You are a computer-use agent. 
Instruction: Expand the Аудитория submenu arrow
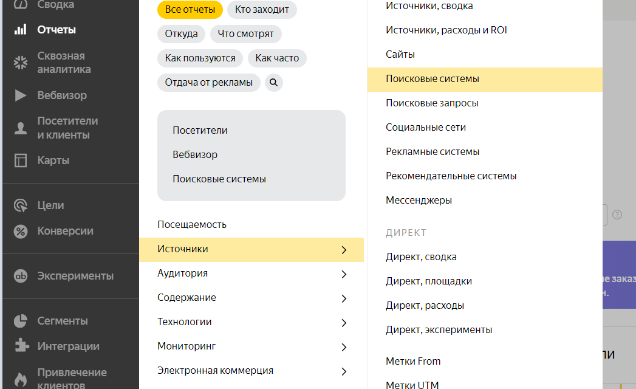344,274
